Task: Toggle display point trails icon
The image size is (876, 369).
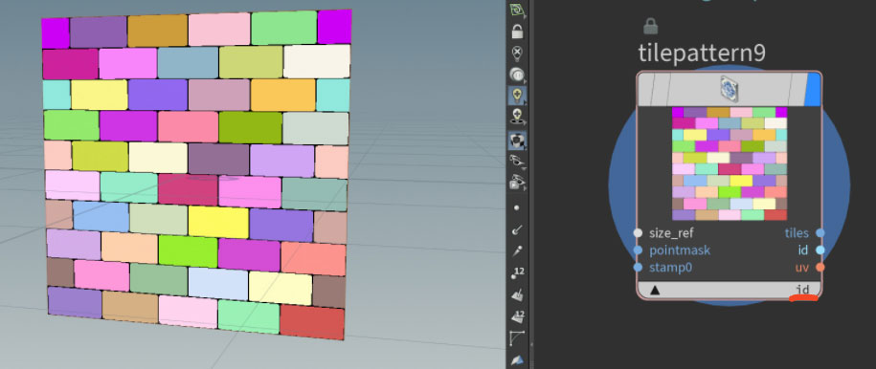Action: pyautogui.click(x=517, y=250)
